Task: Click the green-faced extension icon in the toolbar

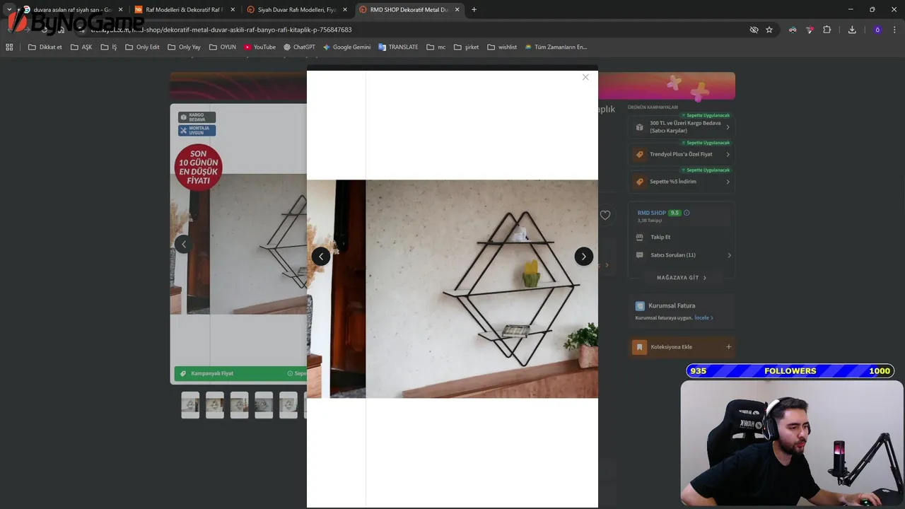Action: click(793, 30)
